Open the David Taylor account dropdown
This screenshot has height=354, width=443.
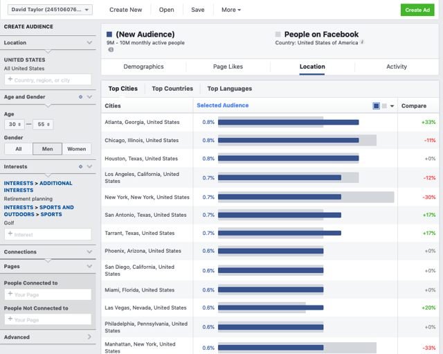[50, 10]
